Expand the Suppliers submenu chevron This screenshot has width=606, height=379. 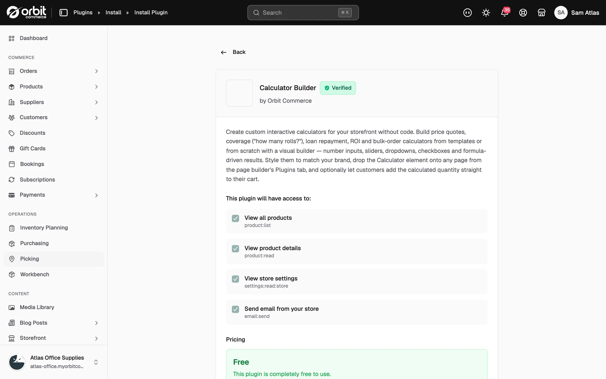[x=96, y=102]
